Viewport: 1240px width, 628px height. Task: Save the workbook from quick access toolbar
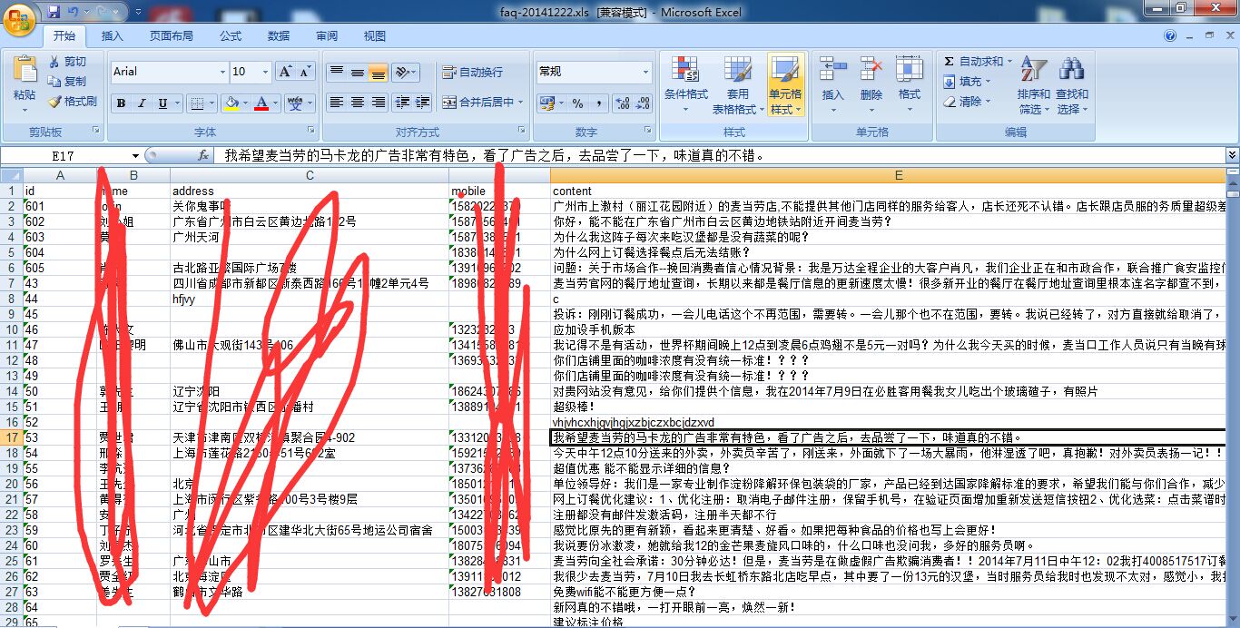54,12
